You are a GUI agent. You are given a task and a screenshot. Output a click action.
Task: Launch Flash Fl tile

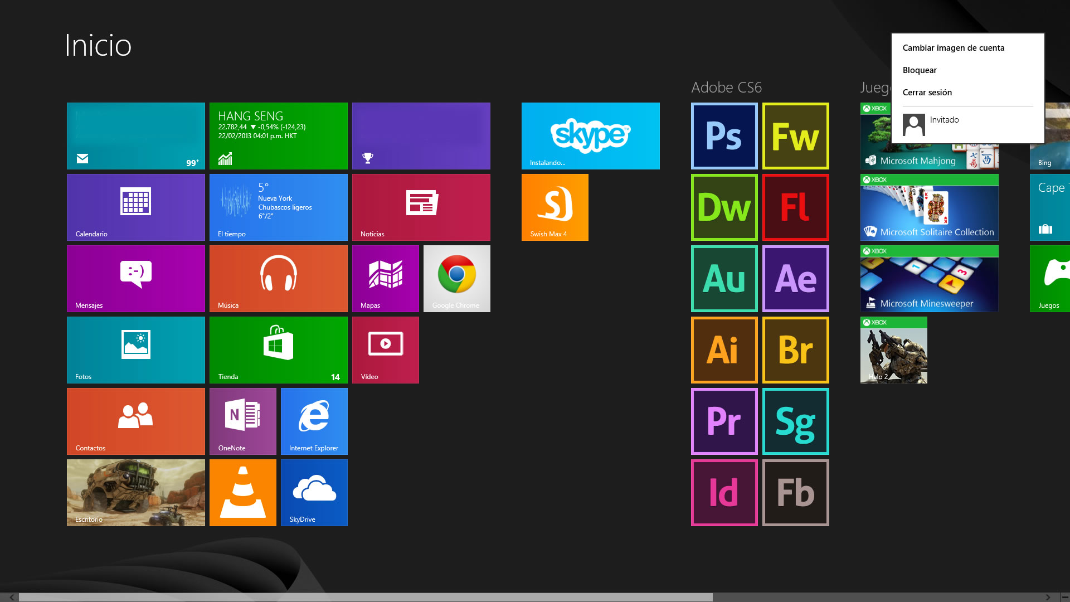coord(796,207)
